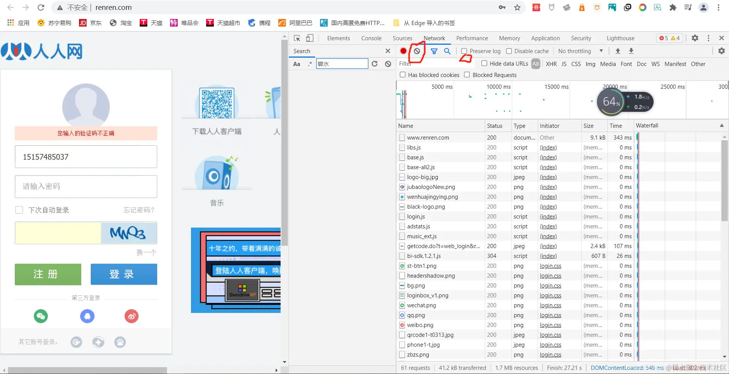Click the 登录 login button
729x374 pixels.
coord(124,274)
